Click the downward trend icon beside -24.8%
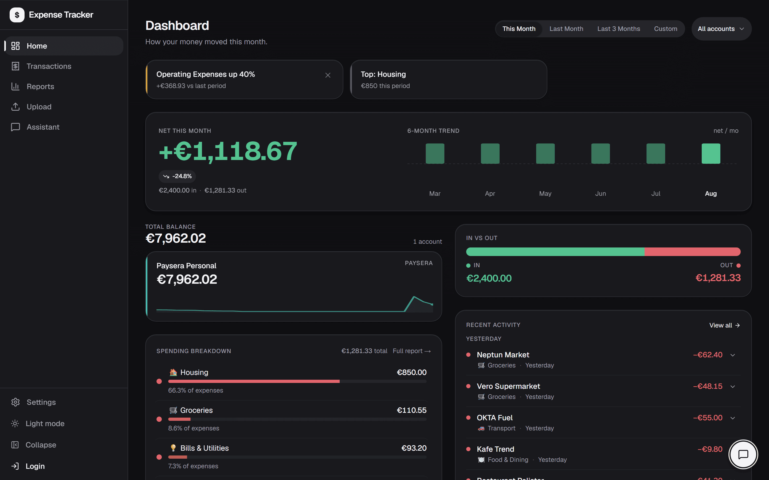Viewport: 769px width, 480px height. pos(166,176)
